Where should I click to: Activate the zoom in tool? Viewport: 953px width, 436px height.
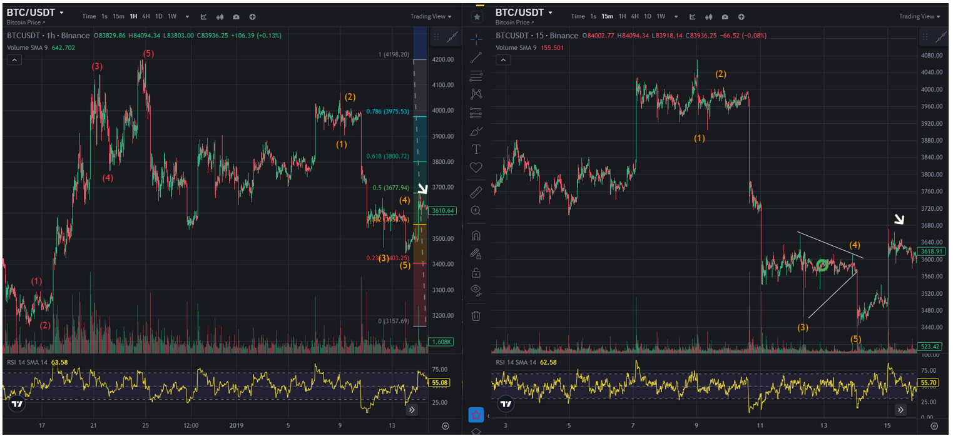coord(476,211)
